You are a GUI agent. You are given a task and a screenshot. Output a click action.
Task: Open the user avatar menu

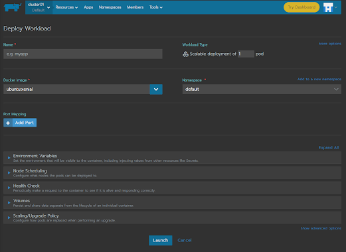[x=330, y=7]
